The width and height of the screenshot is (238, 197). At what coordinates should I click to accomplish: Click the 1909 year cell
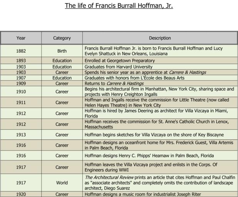tap(21, 83)
